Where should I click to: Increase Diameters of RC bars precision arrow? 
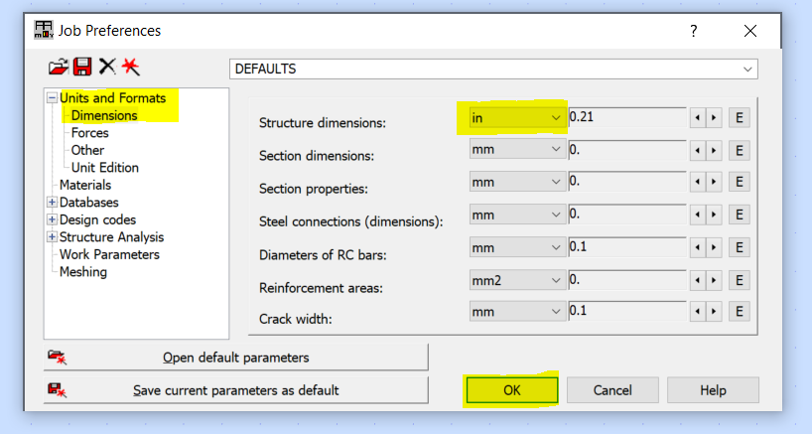pyautogui.click(x=714, y=247)
